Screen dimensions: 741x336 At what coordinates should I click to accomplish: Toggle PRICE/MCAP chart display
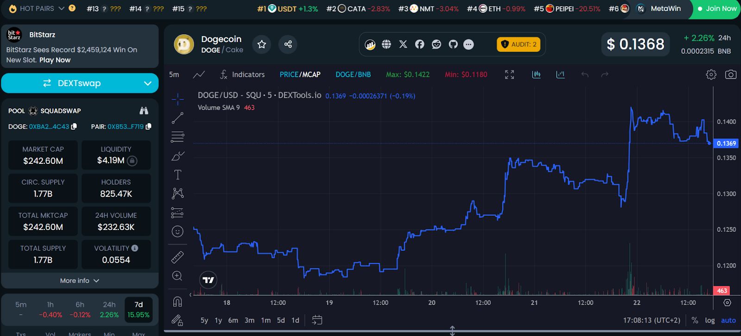300,75
